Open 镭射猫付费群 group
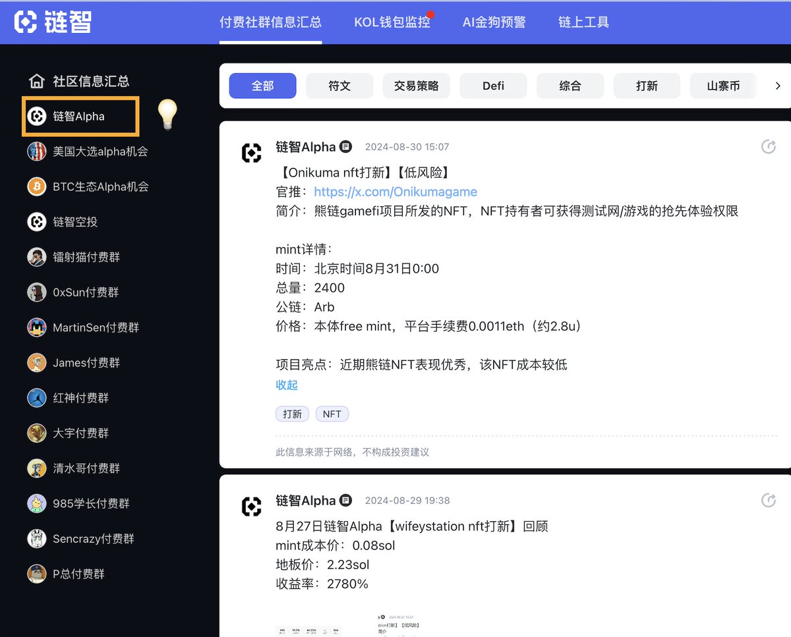The image size is (791, 637). coord(86,257)
